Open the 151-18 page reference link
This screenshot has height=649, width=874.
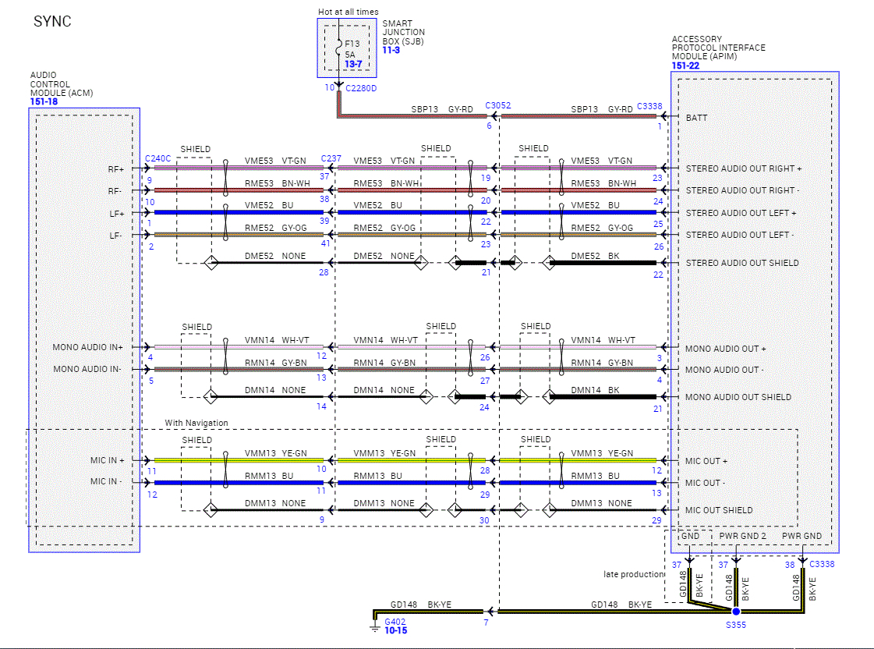[44, 101]
